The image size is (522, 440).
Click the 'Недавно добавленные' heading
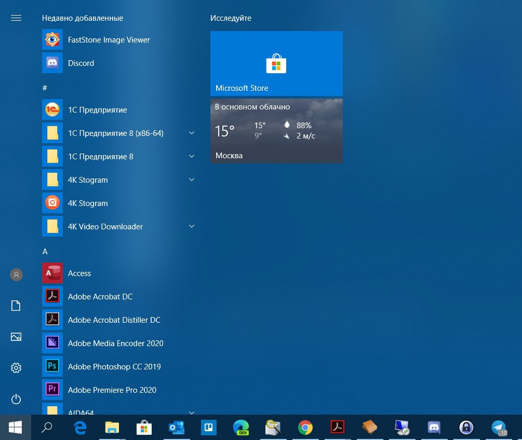tap(83, 18)
